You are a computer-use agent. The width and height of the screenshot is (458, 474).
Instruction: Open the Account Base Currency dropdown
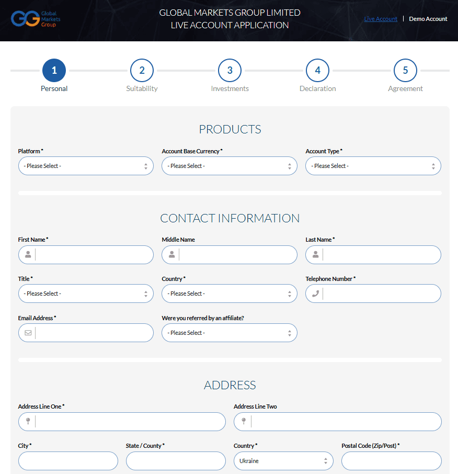click(230, 166)
